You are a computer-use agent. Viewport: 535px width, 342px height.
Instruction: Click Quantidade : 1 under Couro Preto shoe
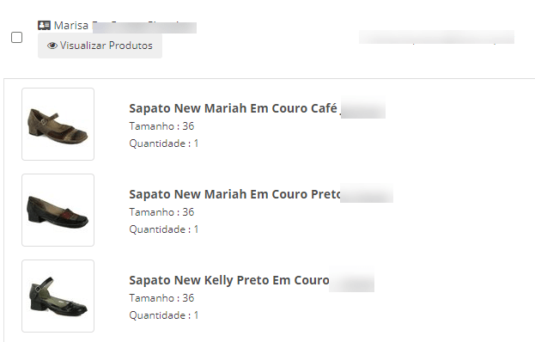click(x=163, y=229)
